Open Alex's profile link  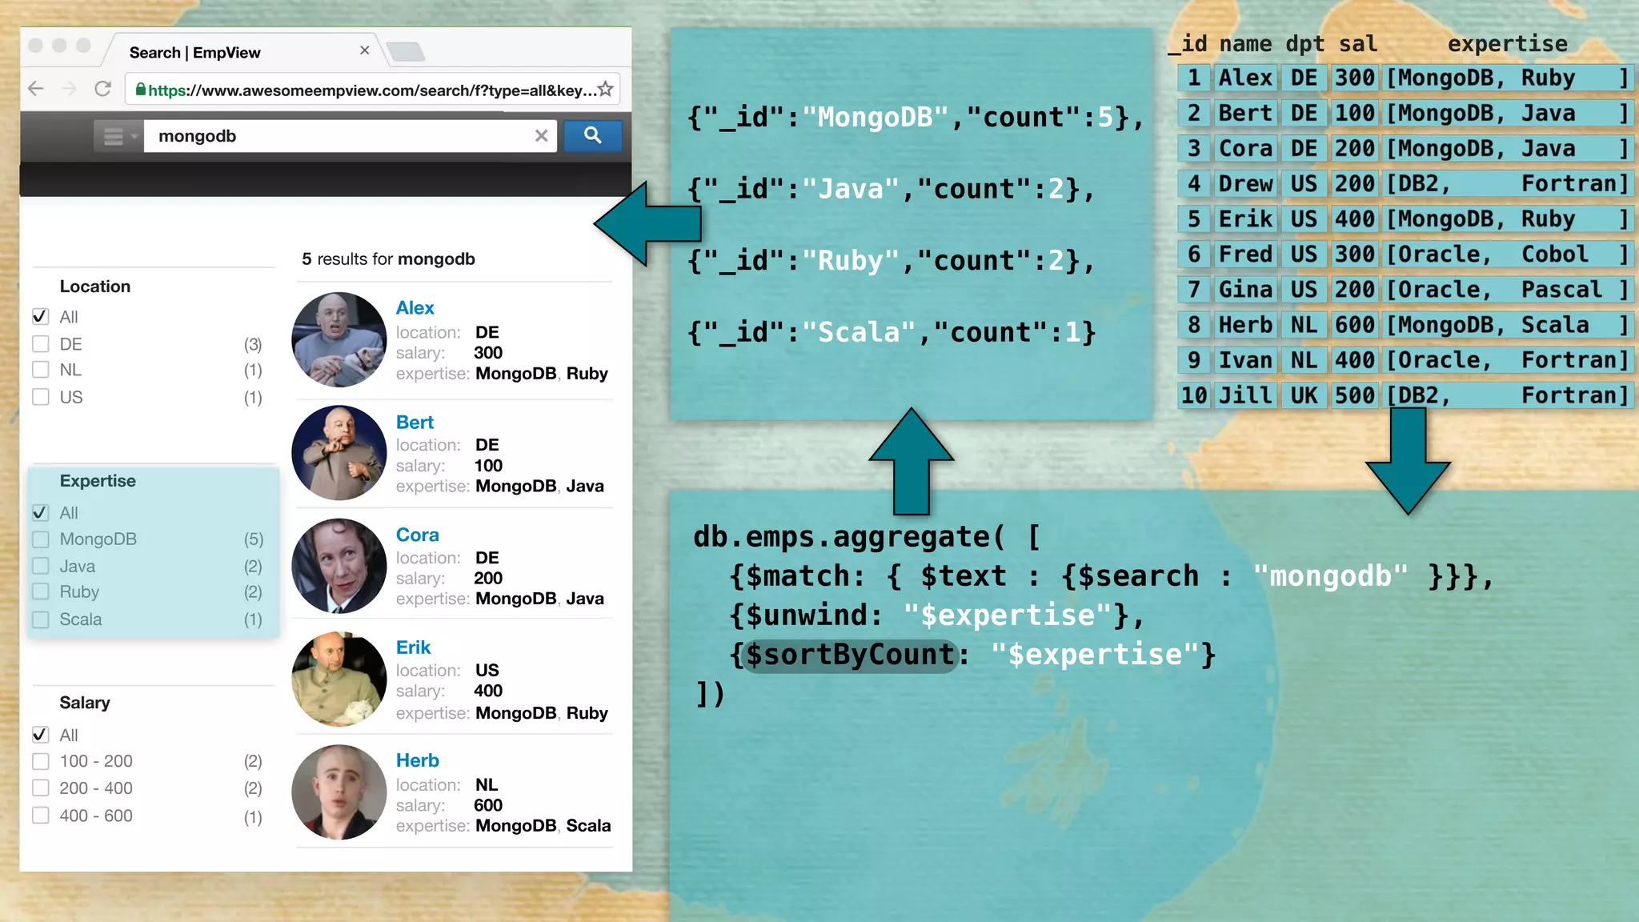(x=415, y=308)
